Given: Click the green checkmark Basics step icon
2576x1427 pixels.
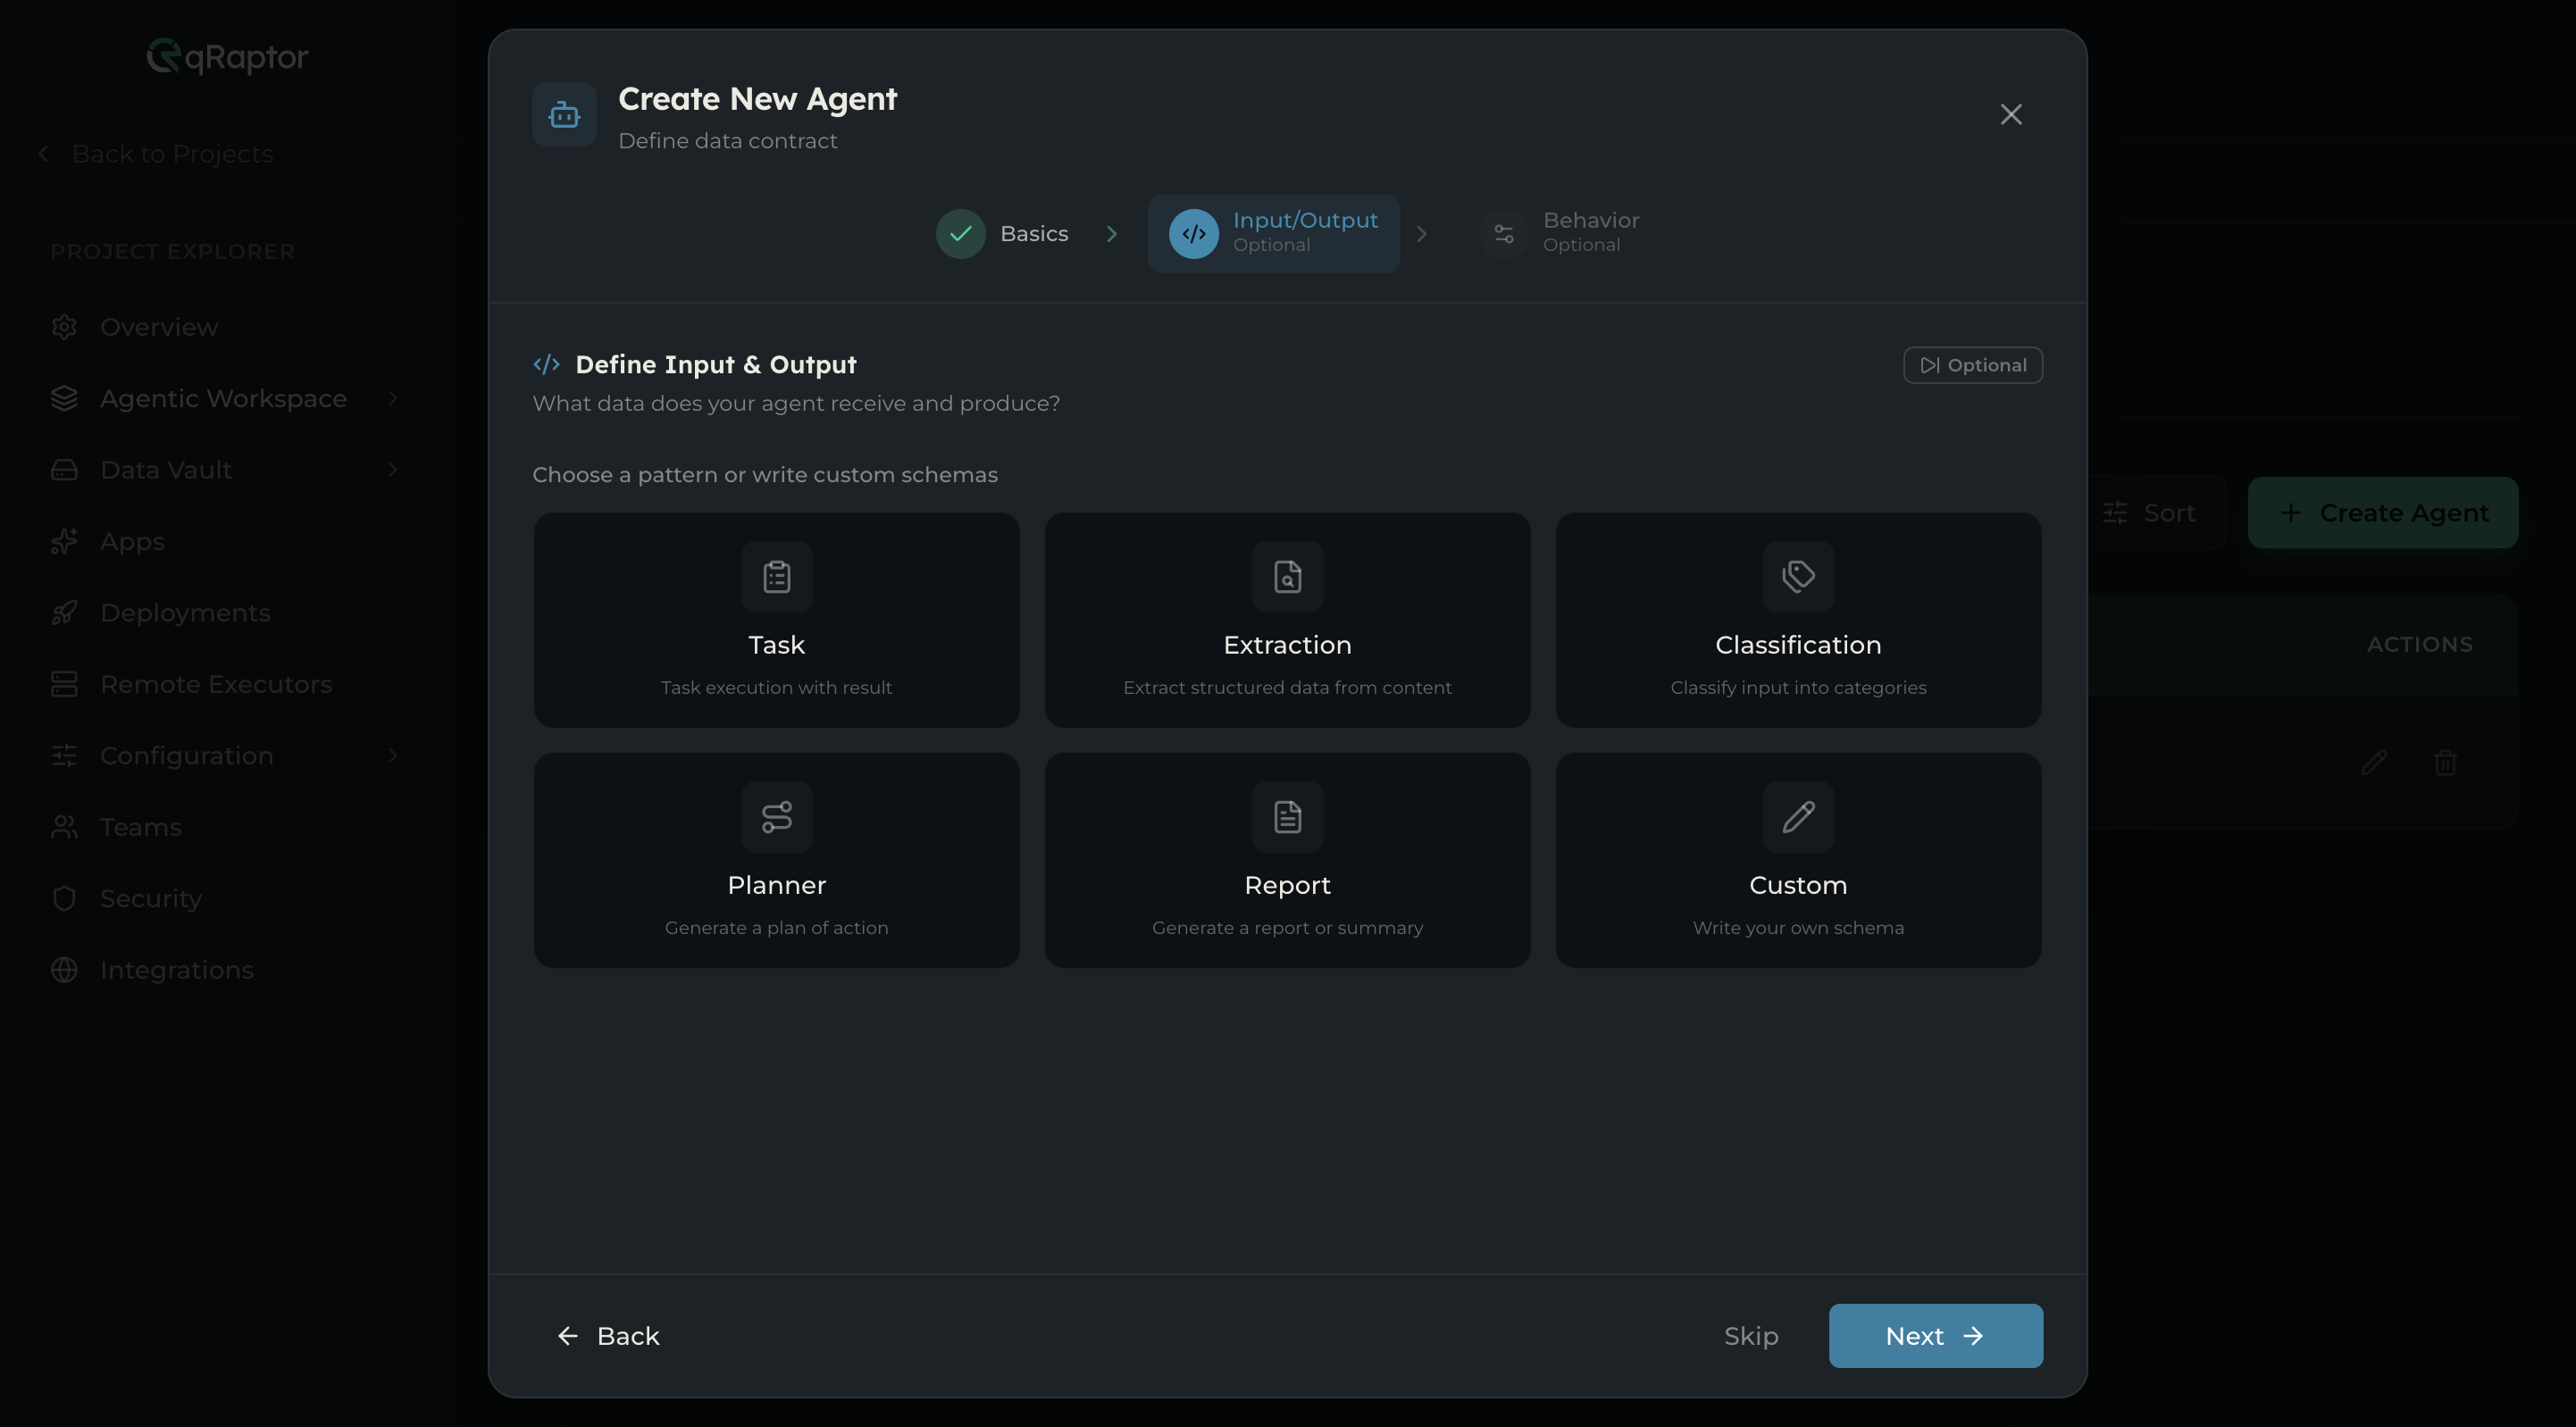Looking at the screenshot, I should coord(960,234).
